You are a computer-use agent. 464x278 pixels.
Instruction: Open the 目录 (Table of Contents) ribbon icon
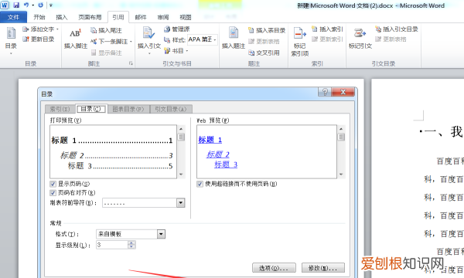(11, 33)
